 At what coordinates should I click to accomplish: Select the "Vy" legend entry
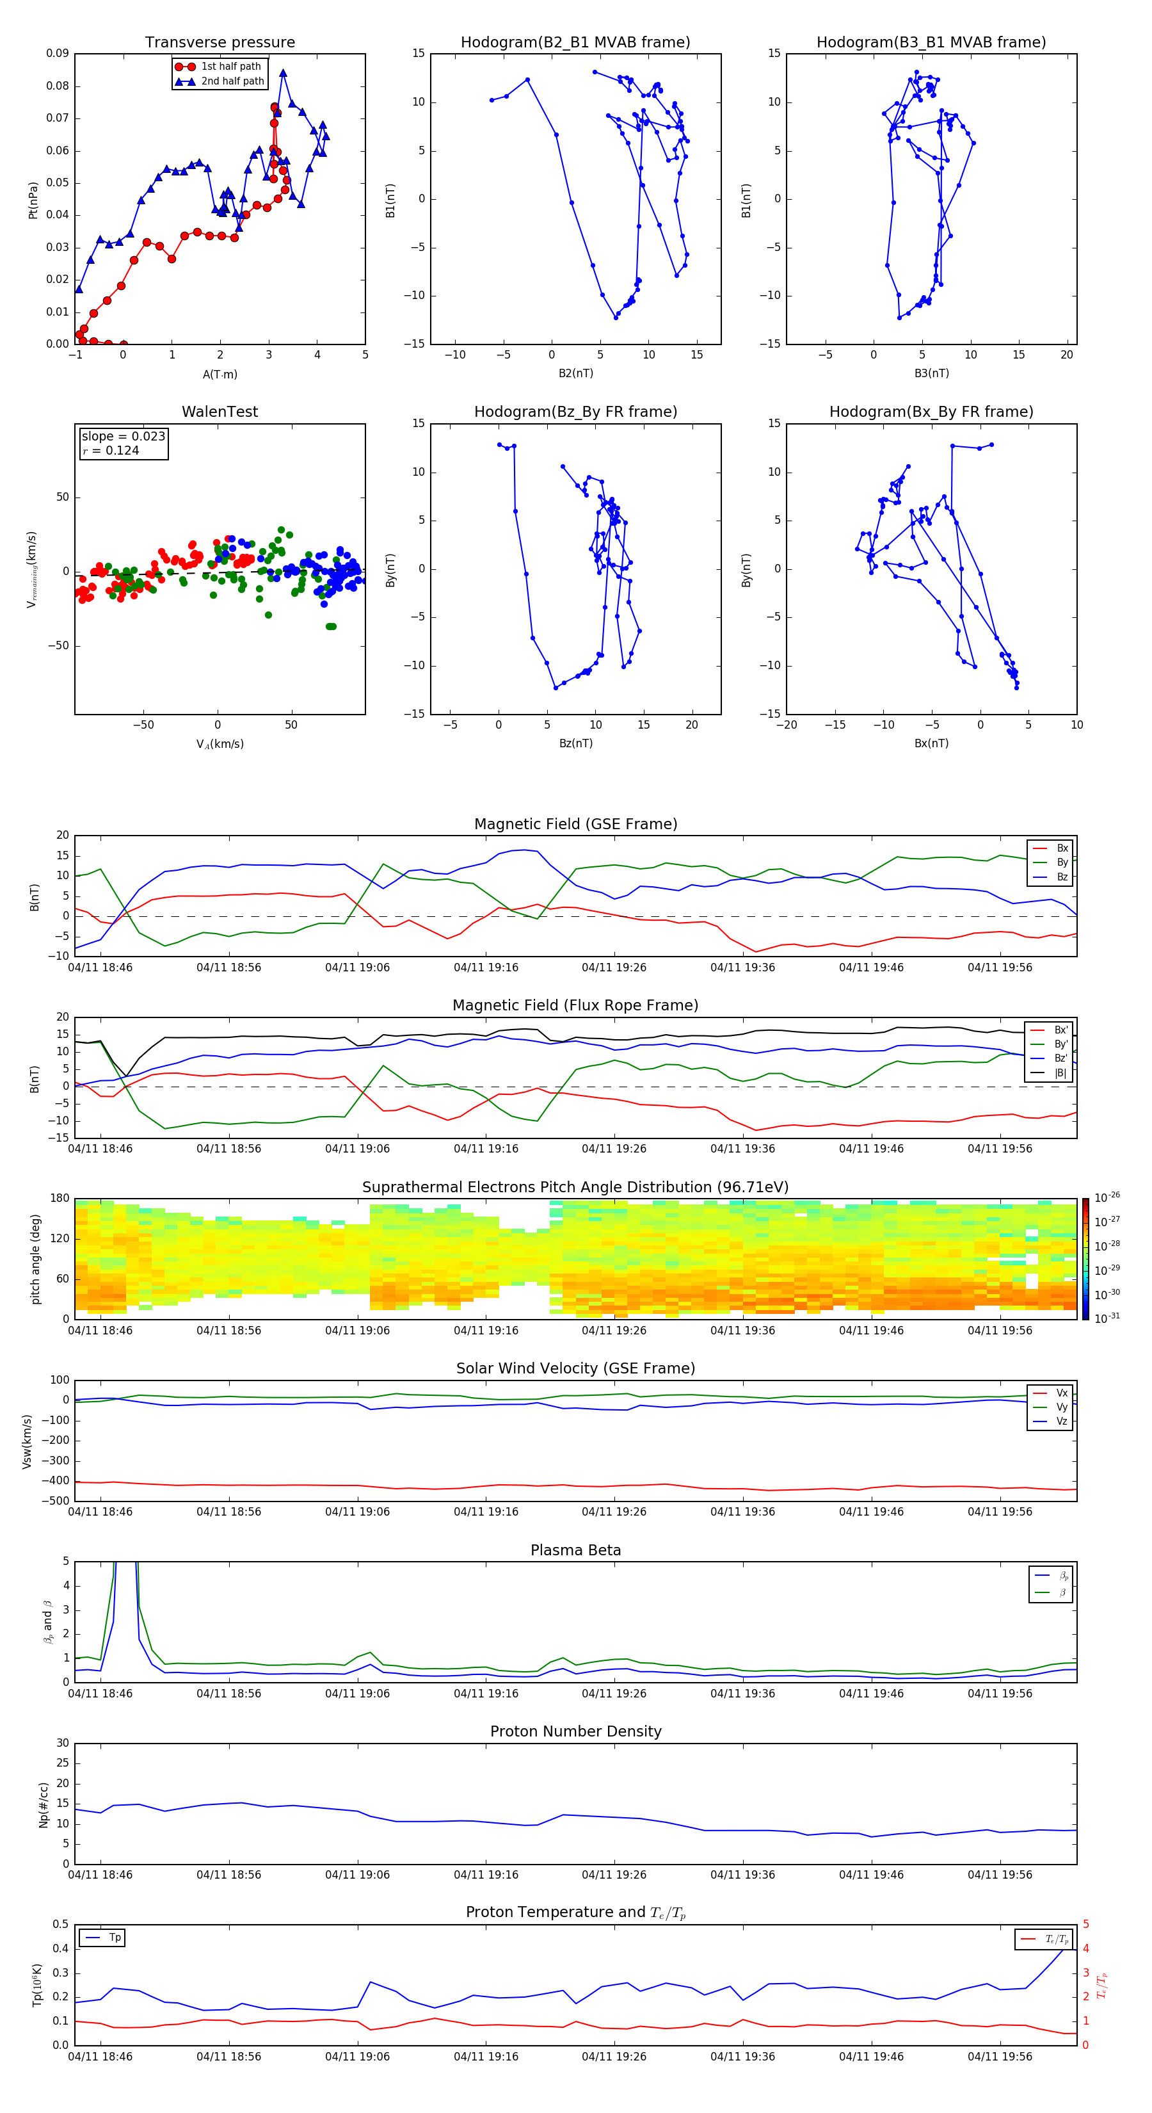1050,1407
